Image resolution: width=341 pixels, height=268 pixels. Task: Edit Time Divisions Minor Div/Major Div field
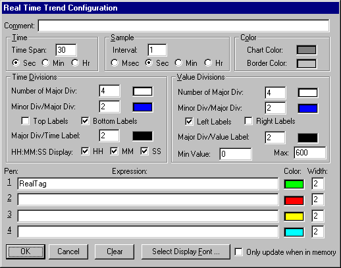(109, 107)
